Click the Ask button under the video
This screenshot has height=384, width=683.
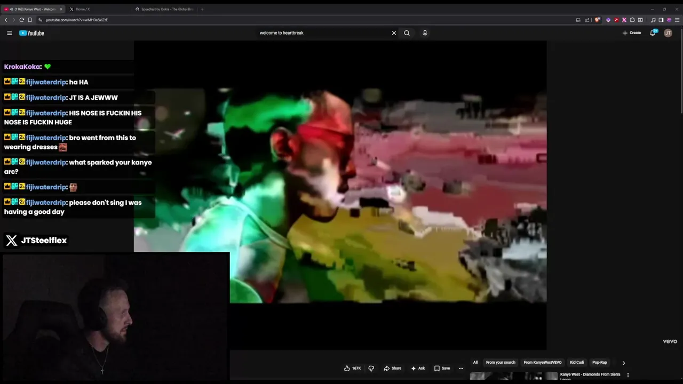coord(418,369)
